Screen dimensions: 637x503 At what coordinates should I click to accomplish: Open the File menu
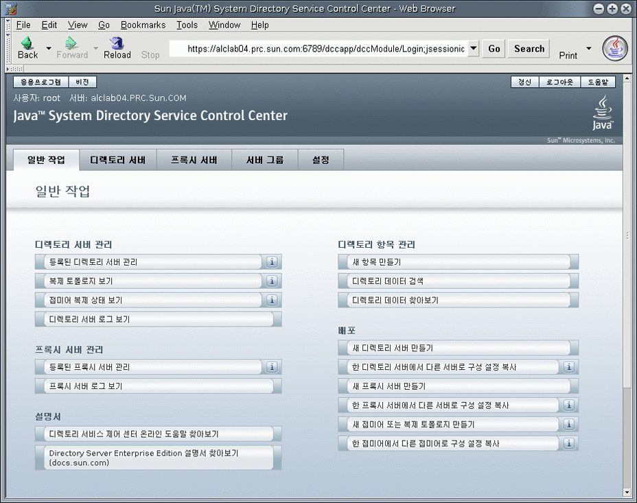[23, 25]
